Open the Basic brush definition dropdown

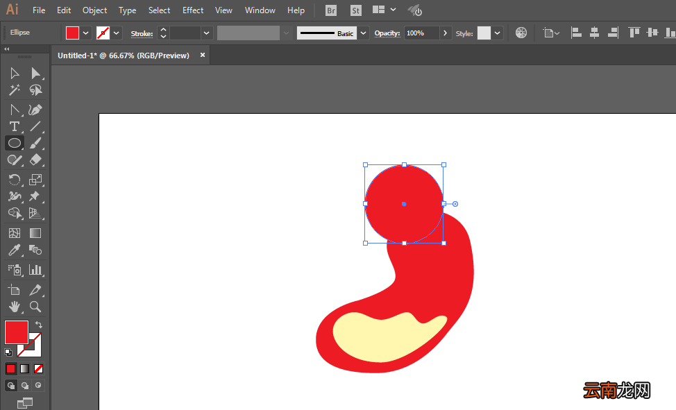pyautogui.click(x=364, y=33)
